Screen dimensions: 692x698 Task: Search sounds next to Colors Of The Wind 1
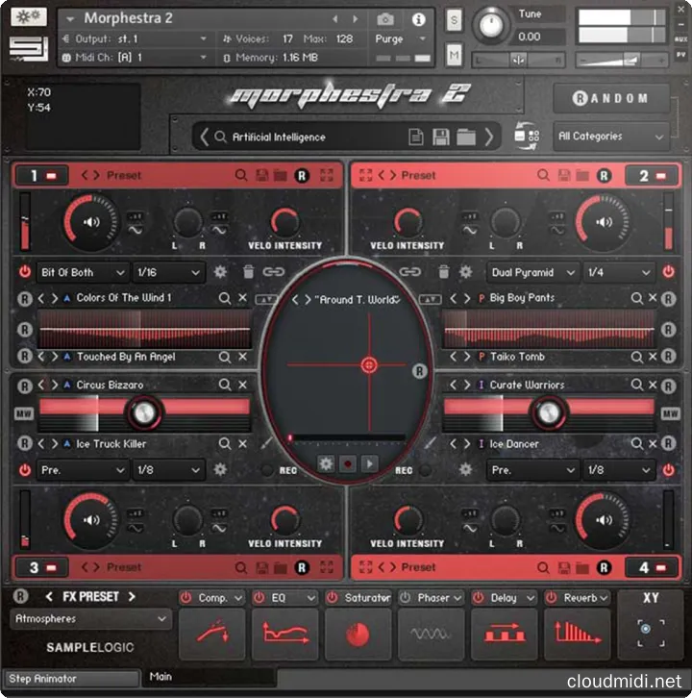224,298
